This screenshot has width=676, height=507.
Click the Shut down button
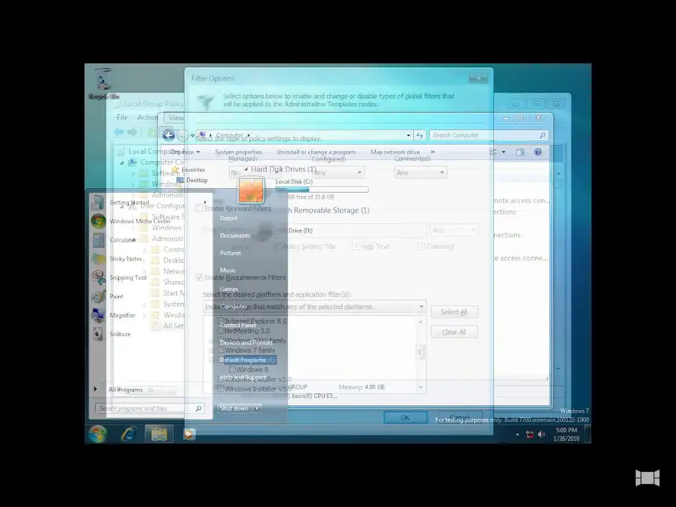coord(234,408)
